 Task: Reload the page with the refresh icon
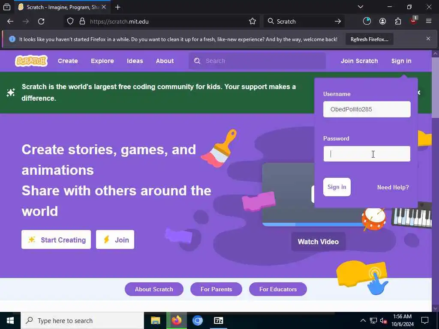41,21
